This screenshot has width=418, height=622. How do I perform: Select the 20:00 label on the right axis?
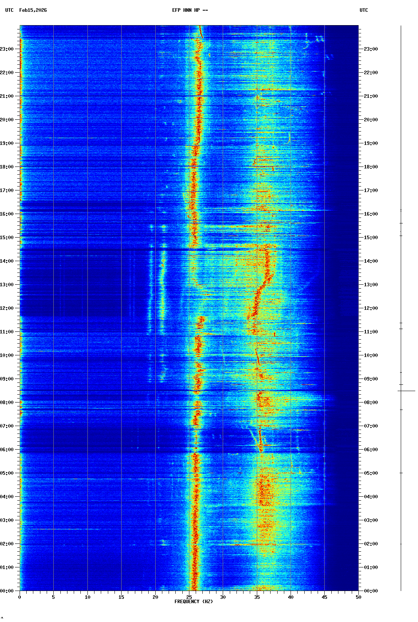tap(371, 120)
